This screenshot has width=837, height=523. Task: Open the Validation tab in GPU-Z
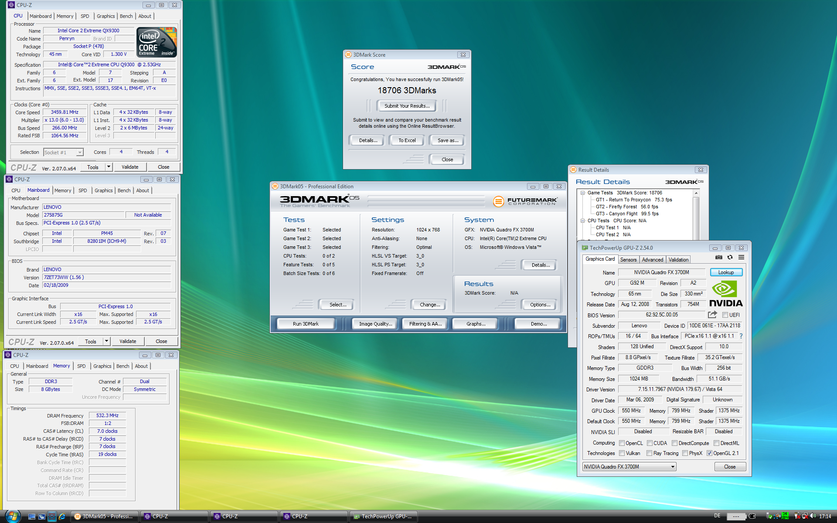coord(679,260)
